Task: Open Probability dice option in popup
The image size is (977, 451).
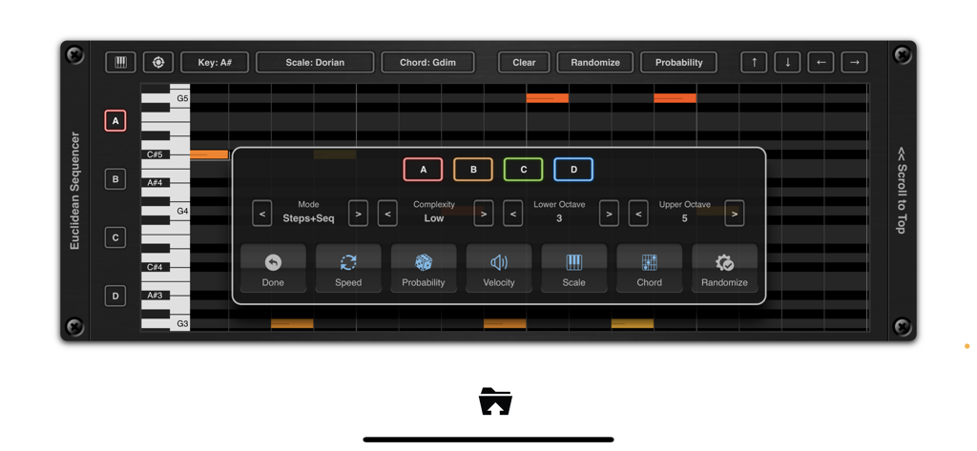Action: [424, 268]
